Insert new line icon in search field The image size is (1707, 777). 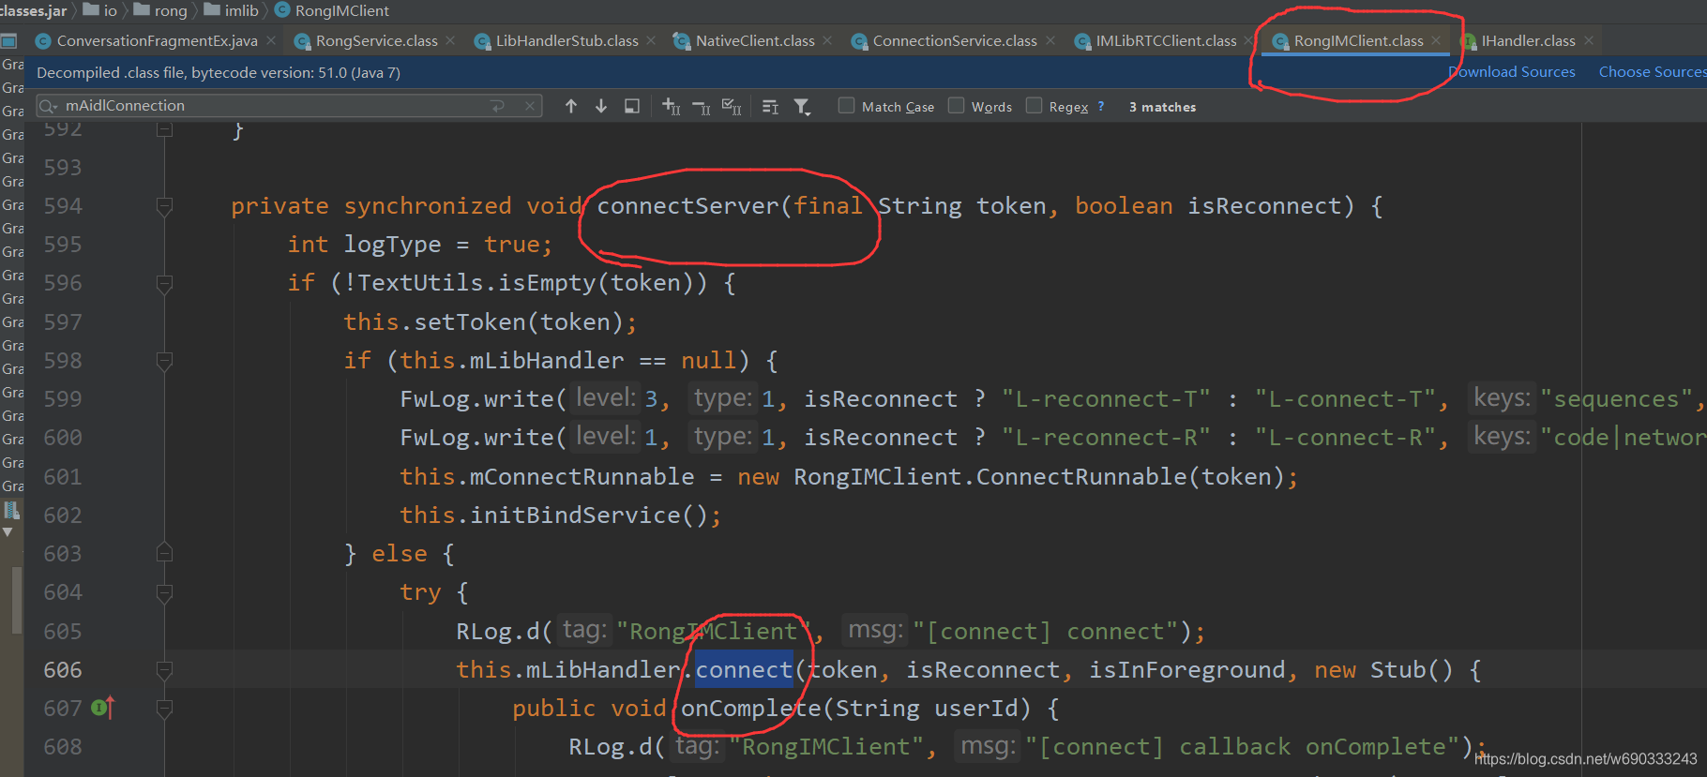[x=498, y=106]
